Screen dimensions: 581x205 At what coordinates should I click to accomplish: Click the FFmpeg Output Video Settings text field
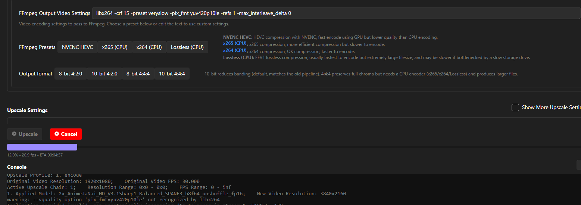(336, 13)
